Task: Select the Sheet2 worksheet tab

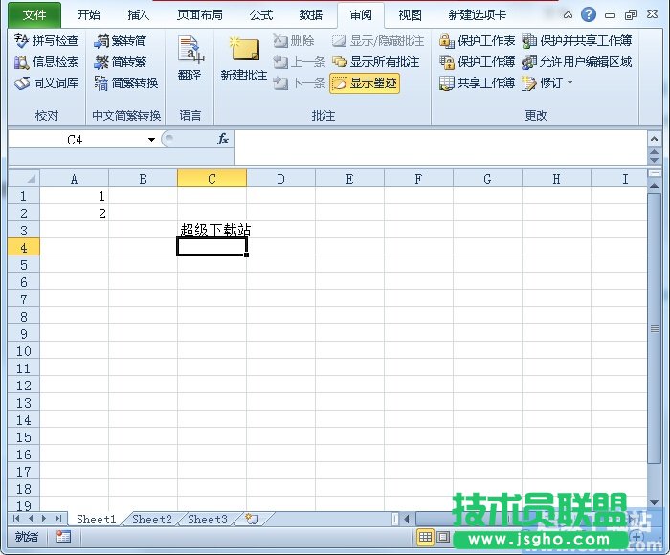Action: 151,520
